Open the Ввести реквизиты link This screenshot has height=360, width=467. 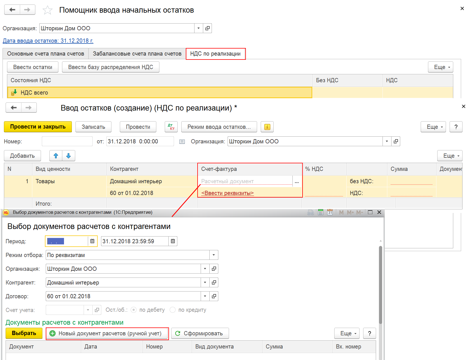(227, 193)
